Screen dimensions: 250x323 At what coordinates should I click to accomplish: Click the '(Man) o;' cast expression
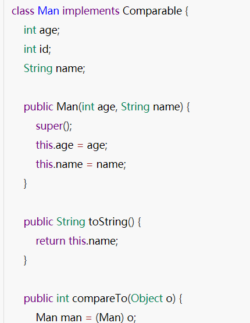click(116, 317)
